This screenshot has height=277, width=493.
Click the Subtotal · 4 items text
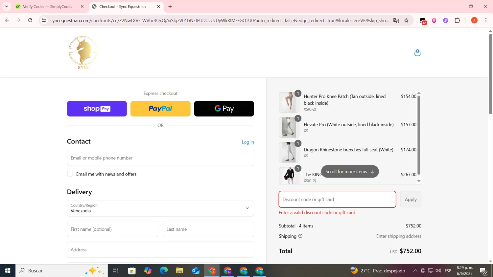[x=296, y=226]
